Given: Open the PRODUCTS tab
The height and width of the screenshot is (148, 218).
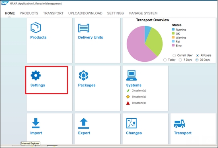Looking at the screenshot, I should click(x=29, y=13).
